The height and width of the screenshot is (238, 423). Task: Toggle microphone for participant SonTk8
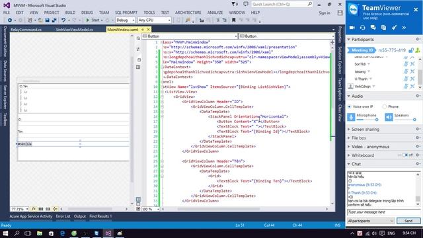click(406, 64)
